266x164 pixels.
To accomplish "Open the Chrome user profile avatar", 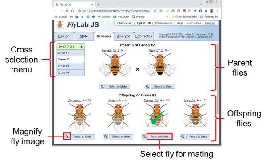I will 211,11.
